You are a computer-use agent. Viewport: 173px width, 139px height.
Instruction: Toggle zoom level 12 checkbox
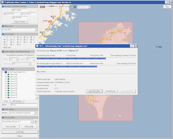coord(5,40)
